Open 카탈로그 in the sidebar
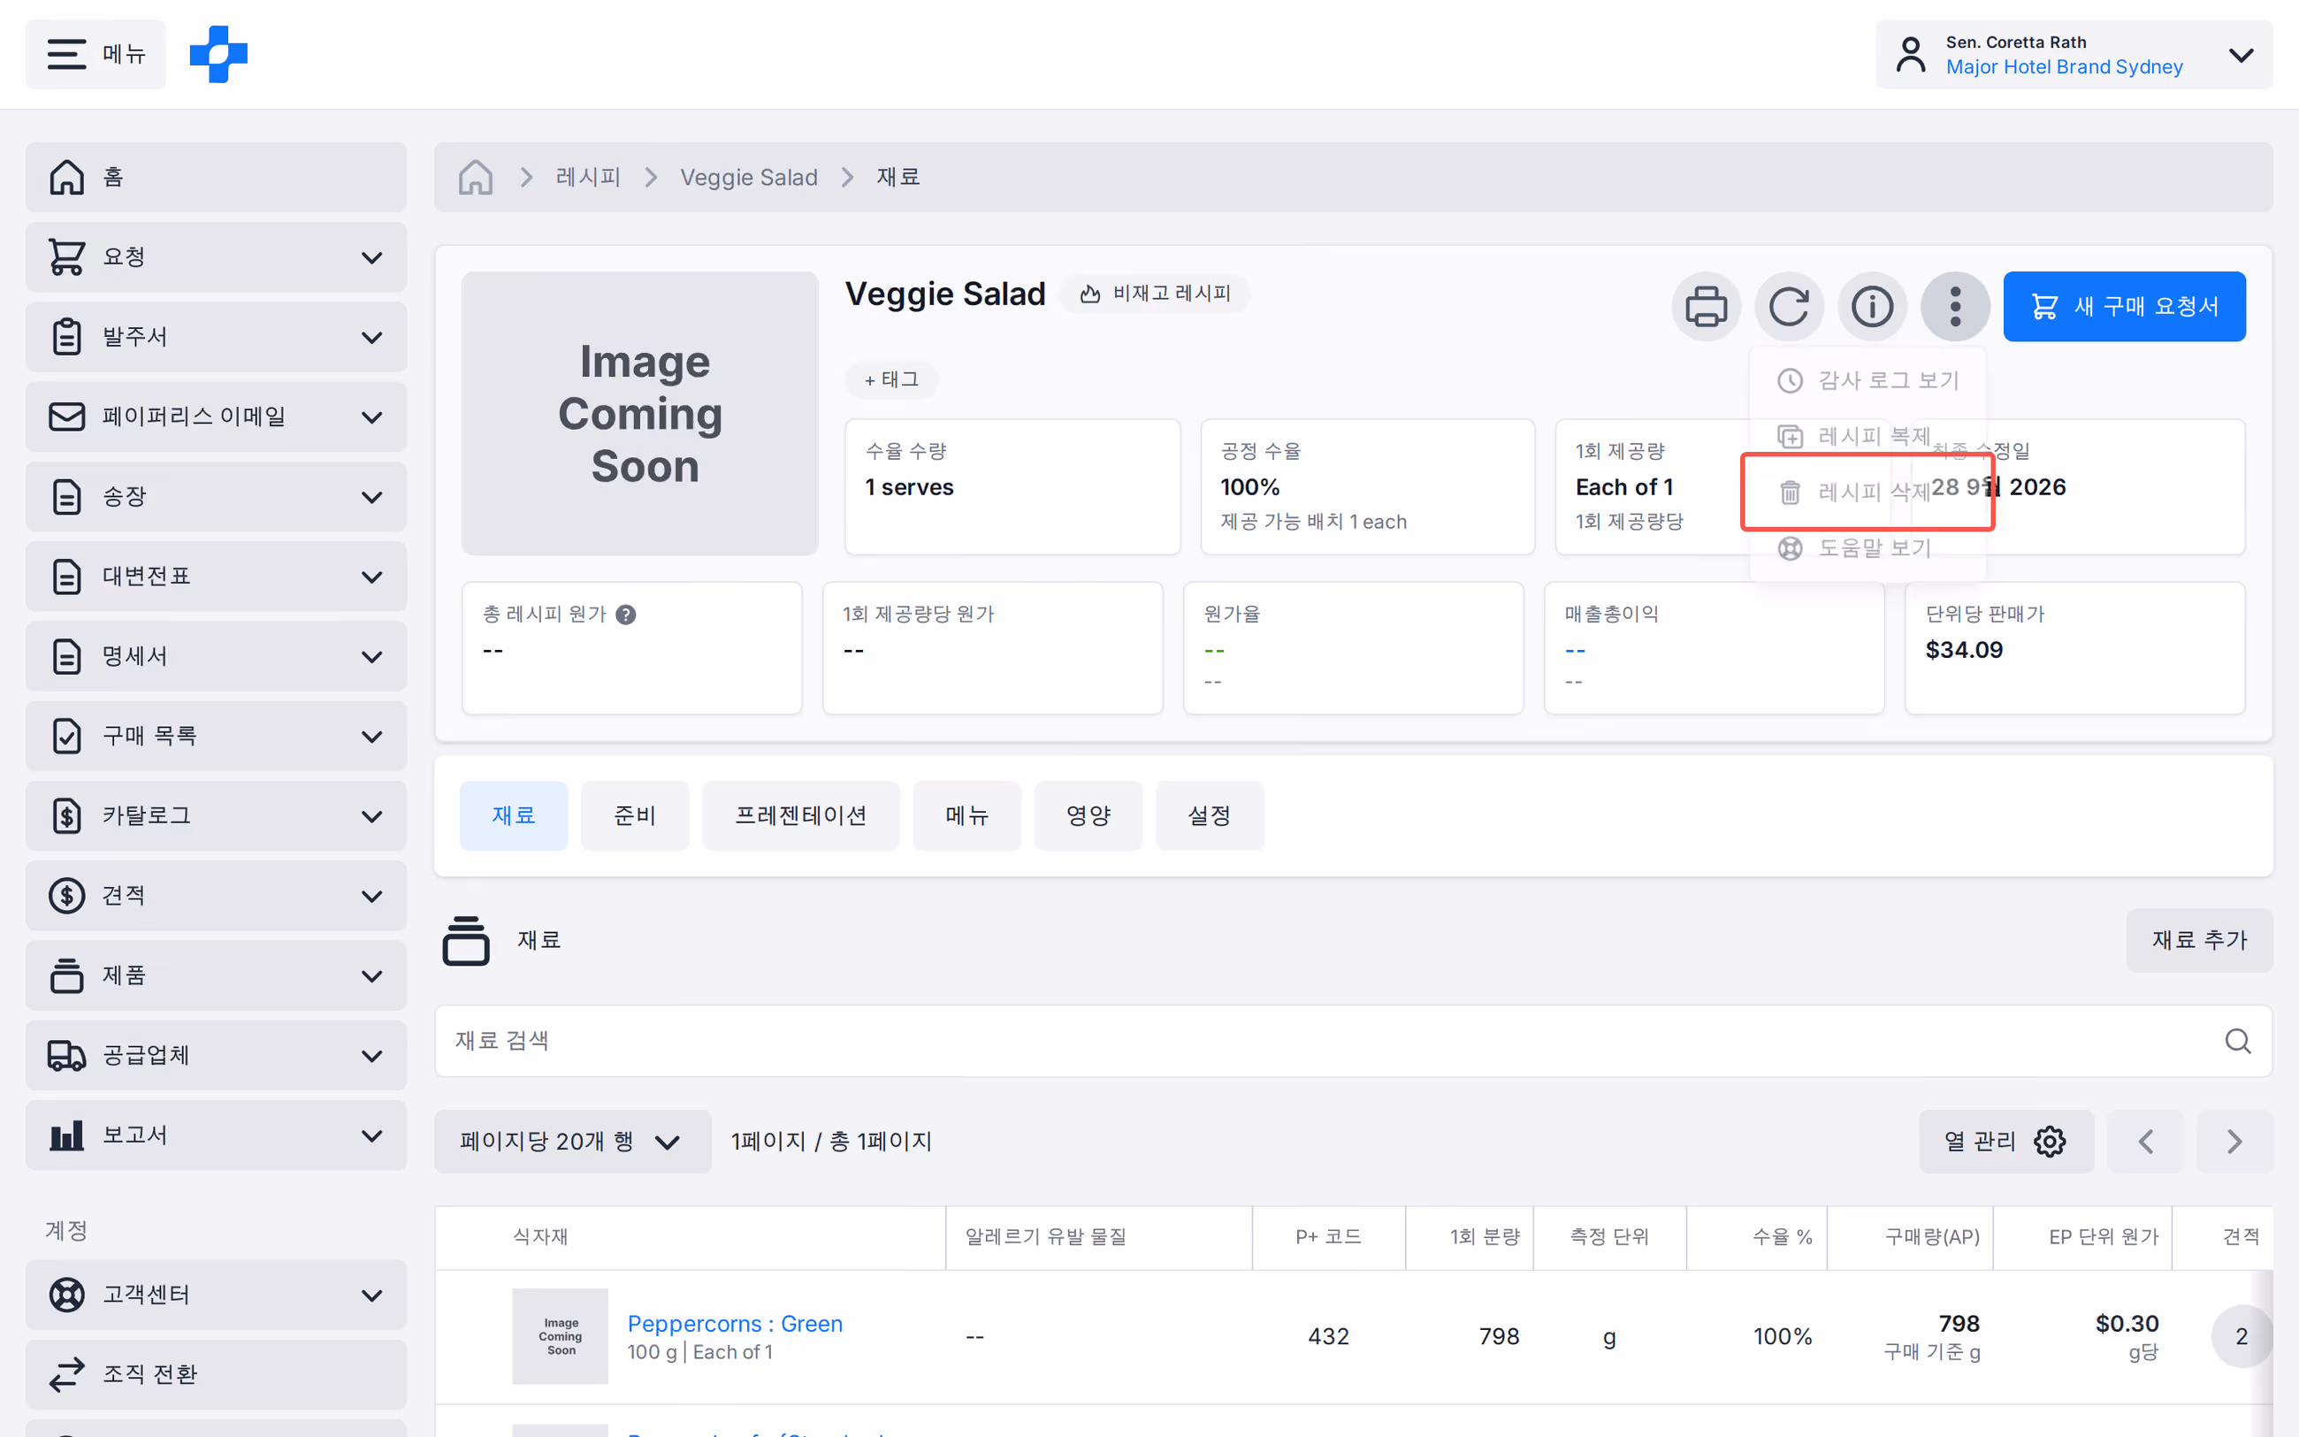 coord(216,815)
